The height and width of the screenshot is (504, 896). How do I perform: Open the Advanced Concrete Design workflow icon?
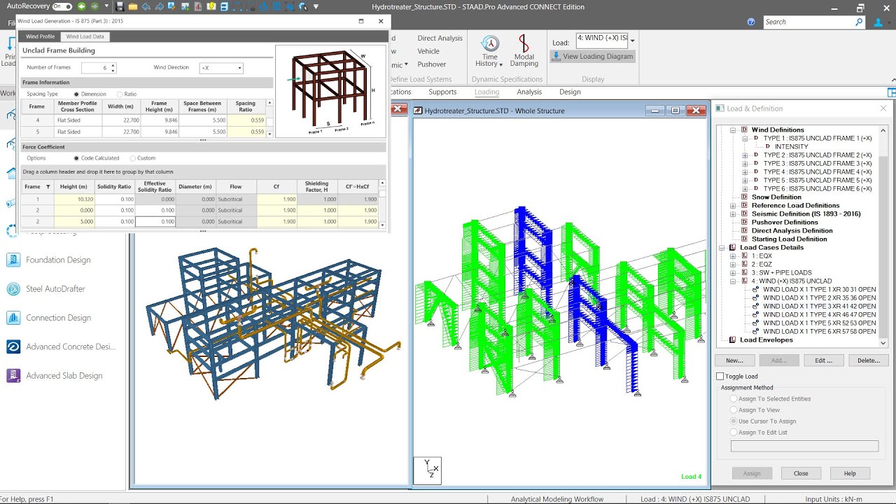tap(13, 346)
